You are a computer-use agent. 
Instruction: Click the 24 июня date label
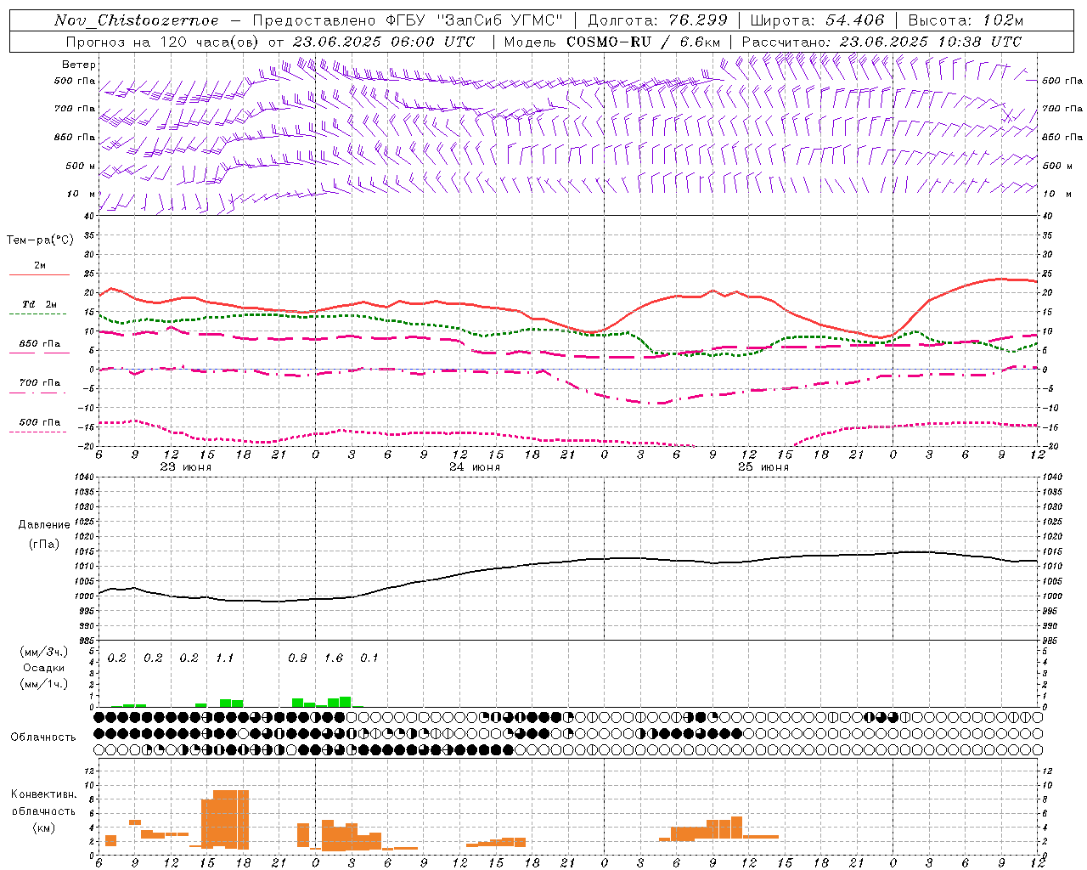pyautogui.click(x=475, y=467)
